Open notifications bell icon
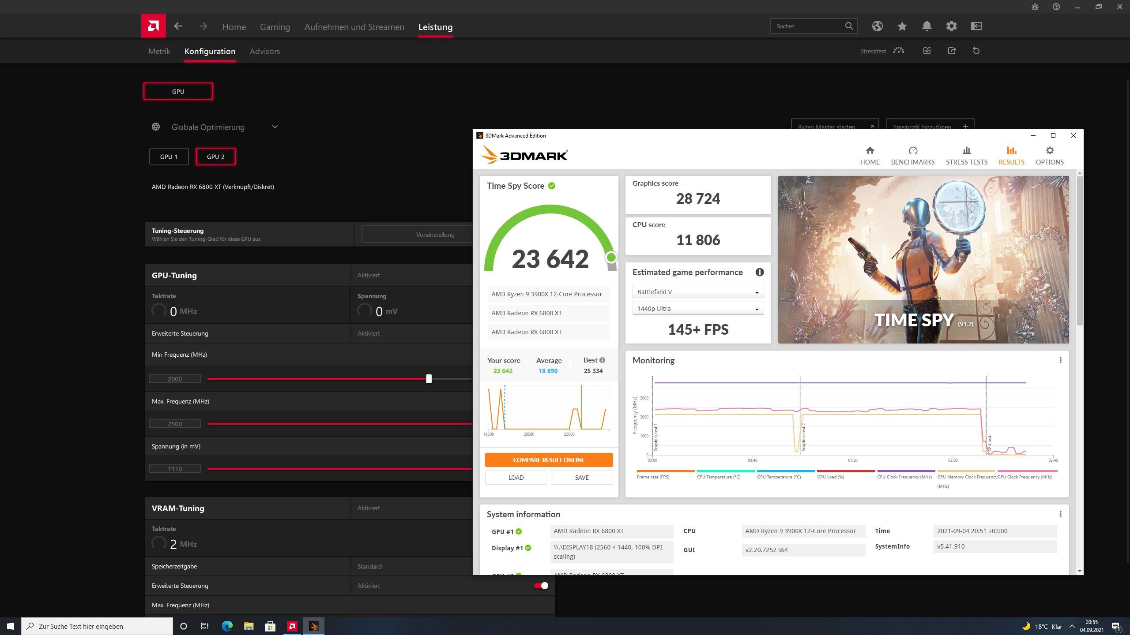Screen dimensions: 1130x635 (927, 26)
